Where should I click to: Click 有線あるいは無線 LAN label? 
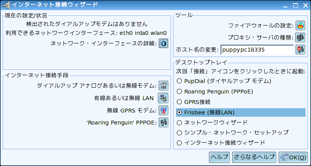pyautogui.click(x=124, y=98)
